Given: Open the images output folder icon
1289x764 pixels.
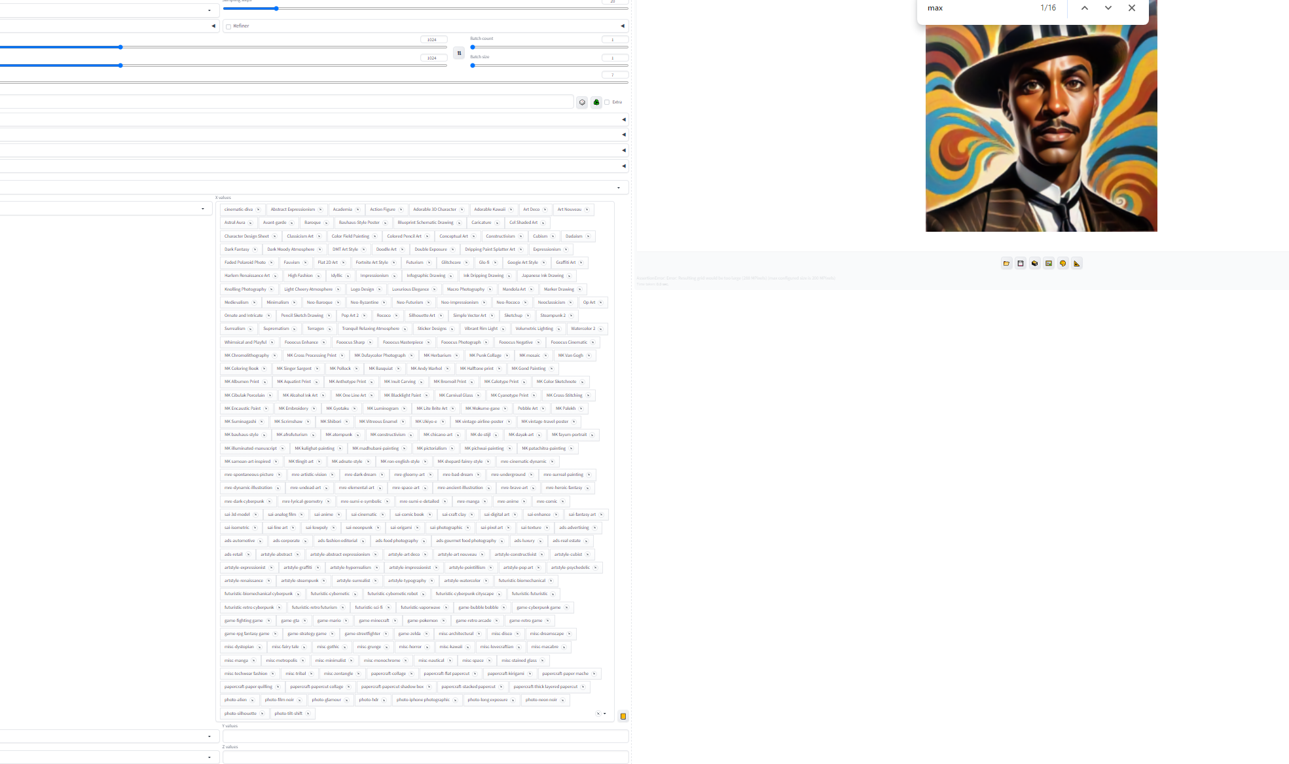Looking at the screenshot, I should coord(1006,264).
